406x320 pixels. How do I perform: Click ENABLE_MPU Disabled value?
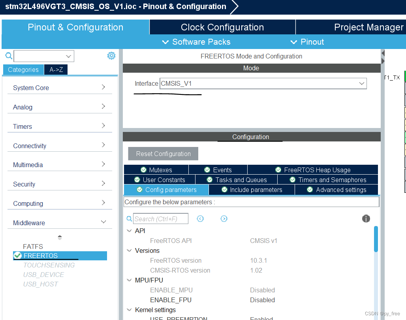pos(262,290)
